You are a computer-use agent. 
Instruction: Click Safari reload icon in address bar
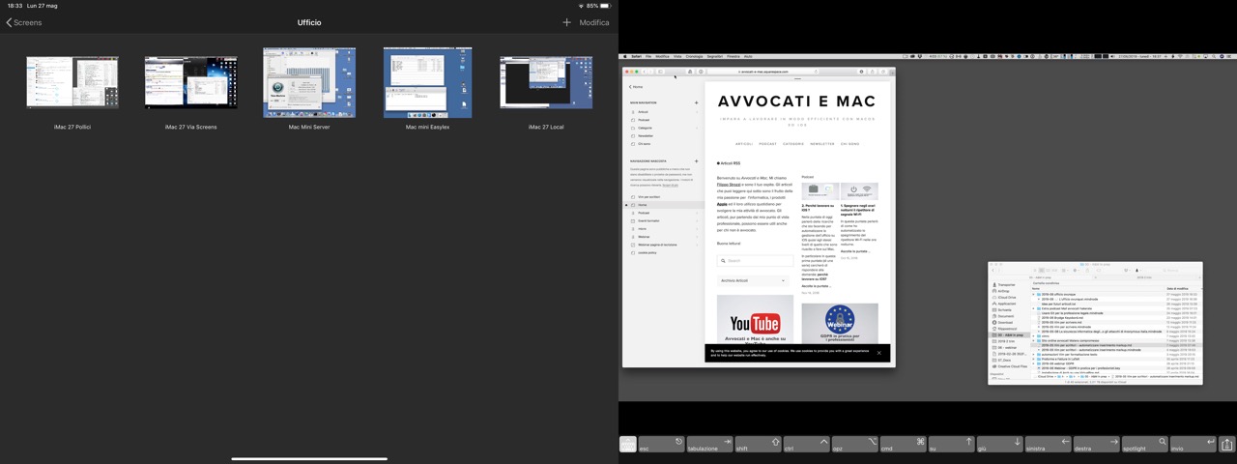(x=816, y=72)
